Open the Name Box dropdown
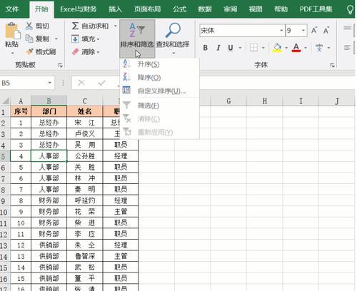357x291 pixels. click(50, 83)
